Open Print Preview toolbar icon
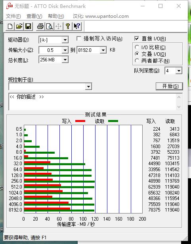 click(50, 26)
